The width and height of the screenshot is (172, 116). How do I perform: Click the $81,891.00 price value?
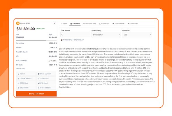(x=26, y=29)
